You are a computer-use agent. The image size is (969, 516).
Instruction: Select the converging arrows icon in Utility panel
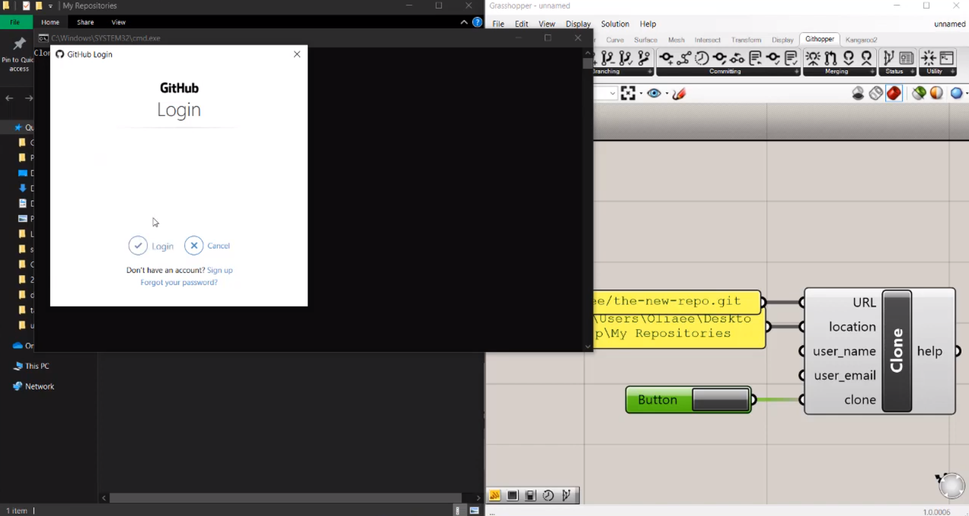[x=929, y=58]
